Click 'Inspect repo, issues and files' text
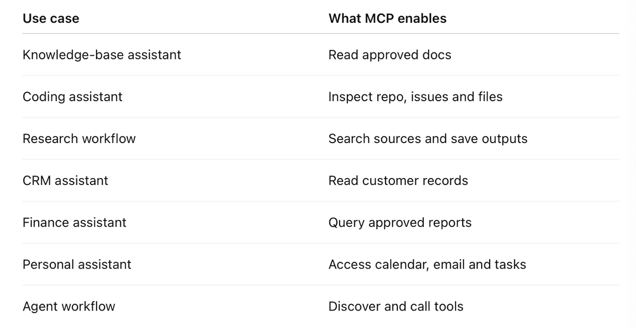Viewport: 636px width, 328px height. tap(415, 97)
